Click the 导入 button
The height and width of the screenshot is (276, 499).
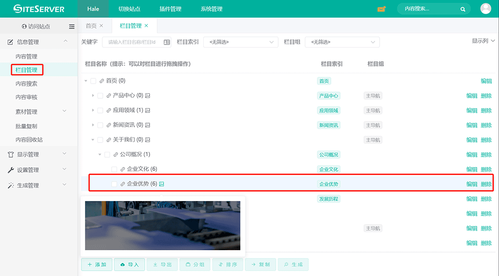130,264
